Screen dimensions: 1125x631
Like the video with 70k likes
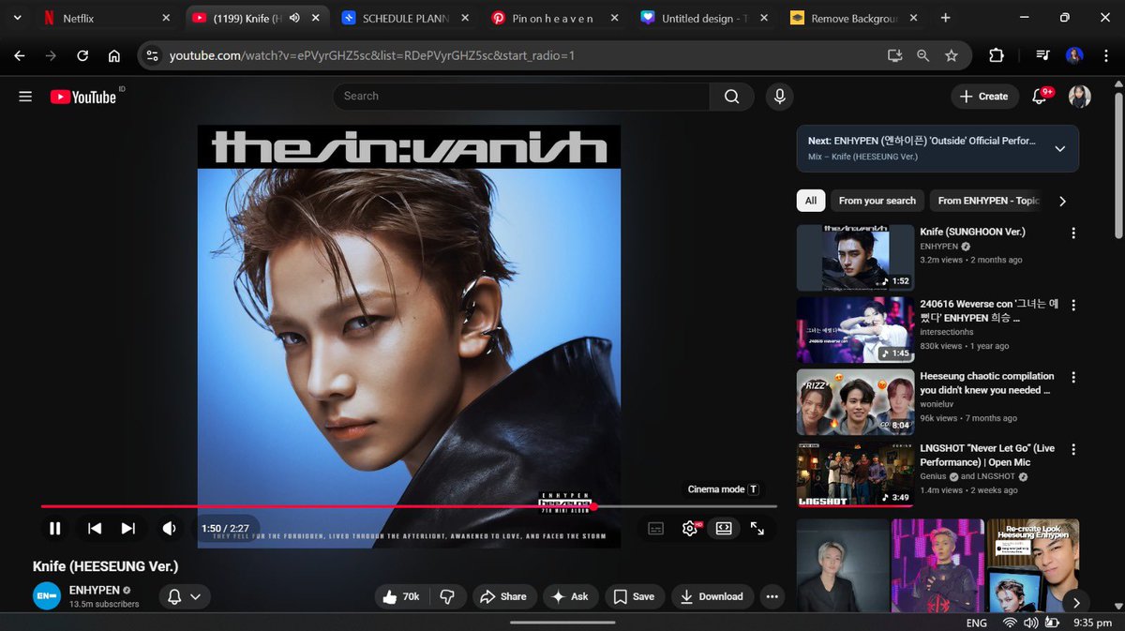400,596
